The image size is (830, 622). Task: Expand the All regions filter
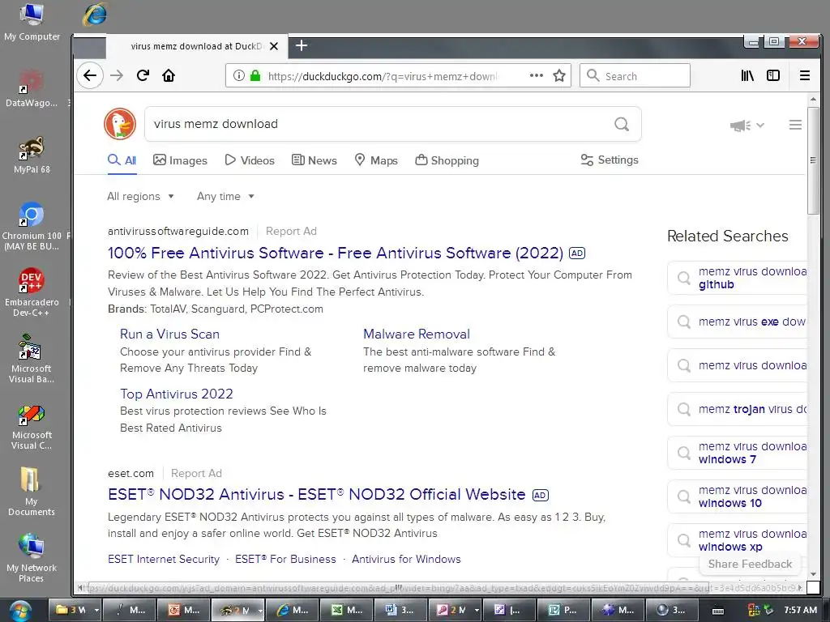(141, 196)
